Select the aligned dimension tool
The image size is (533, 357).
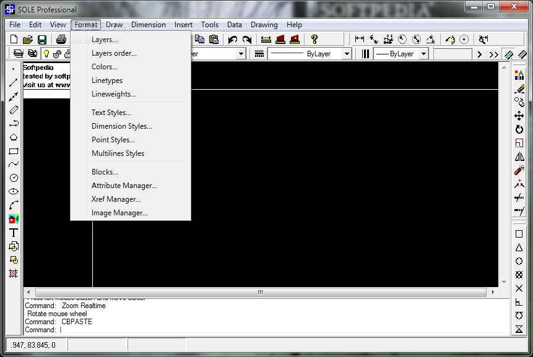pos(374,40)
